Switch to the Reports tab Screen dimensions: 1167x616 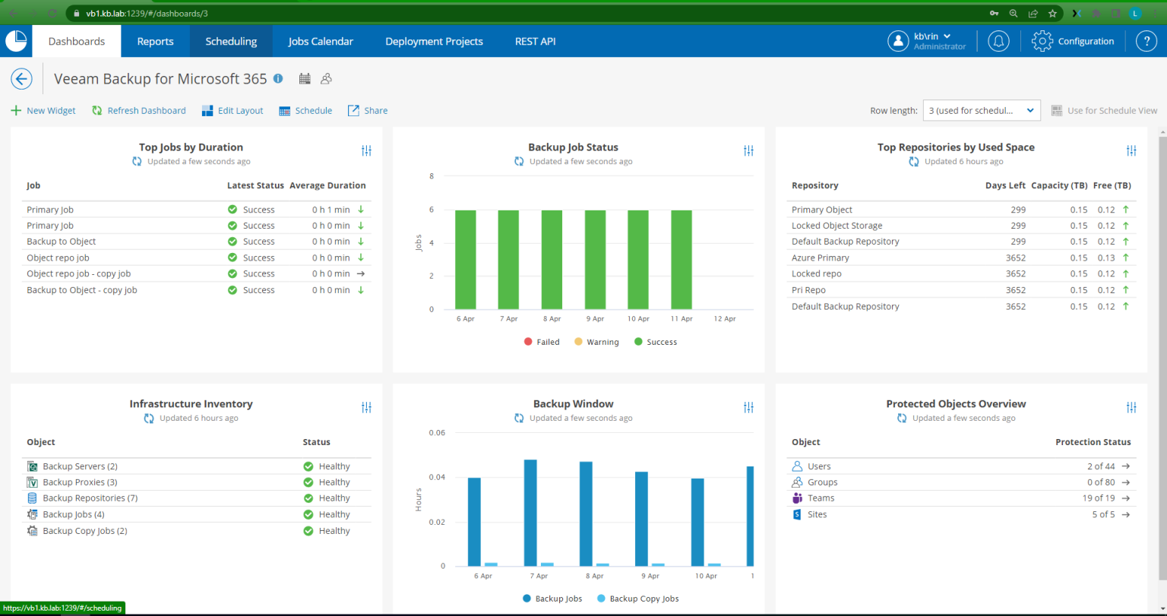(x=155, y=41)
